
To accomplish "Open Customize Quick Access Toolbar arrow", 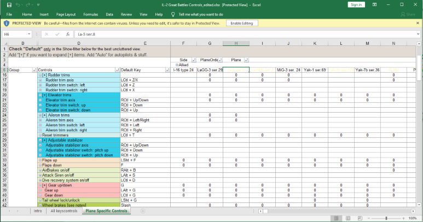I will tap(38, 5).
